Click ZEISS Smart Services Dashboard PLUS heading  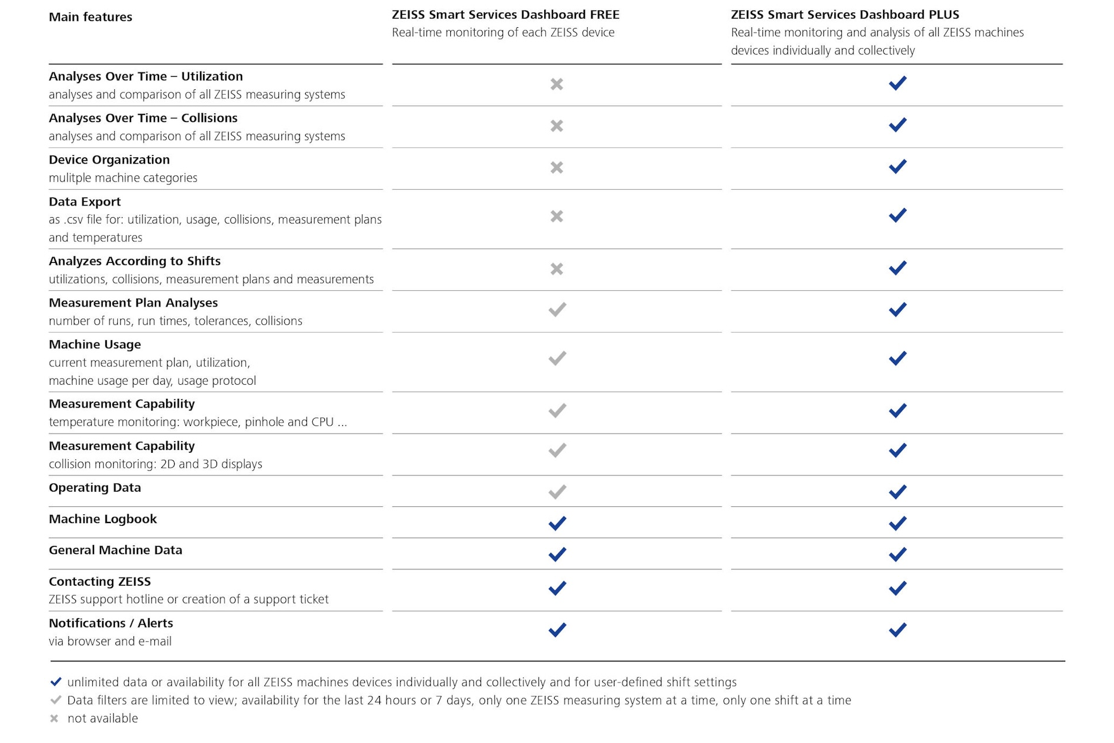coord(845,15)
